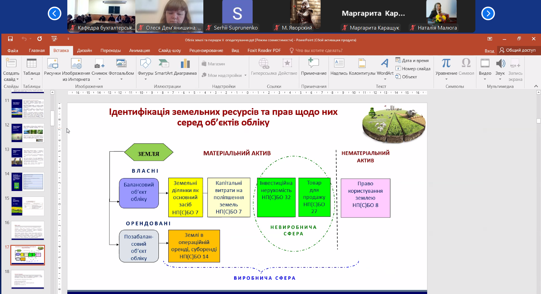Open the Анимация ribbon tab

pyautogui.click(x=139, y=51)
